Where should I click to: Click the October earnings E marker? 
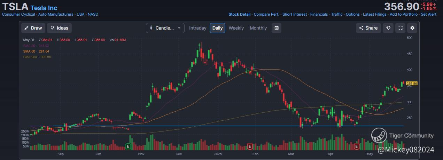coord(128,146)
